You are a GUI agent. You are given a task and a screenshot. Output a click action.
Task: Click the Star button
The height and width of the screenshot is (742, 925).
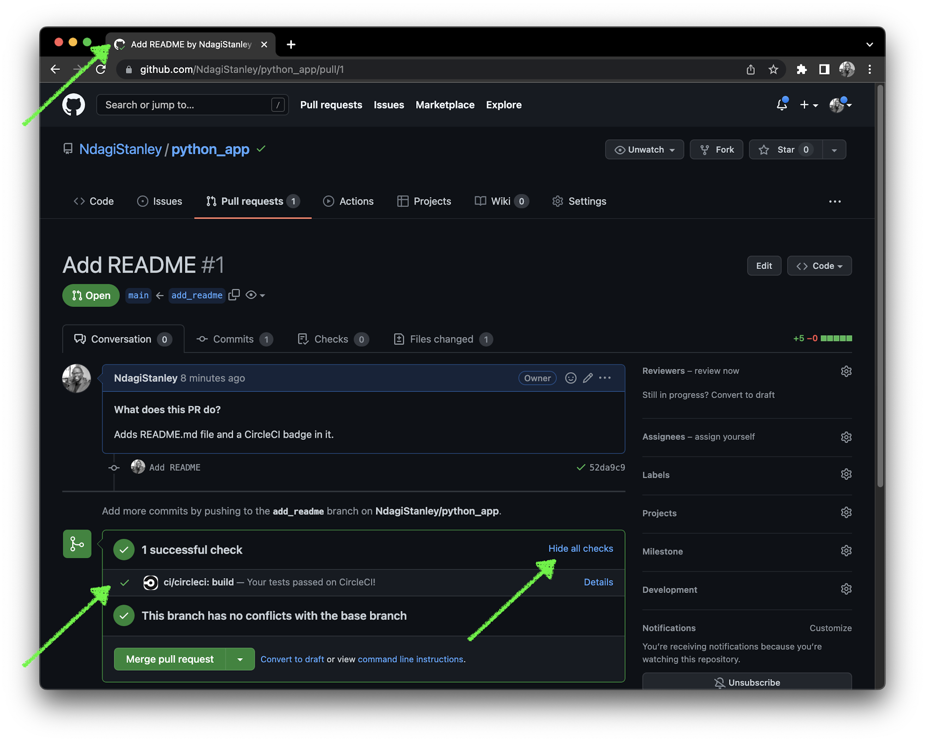coord(786,150)
